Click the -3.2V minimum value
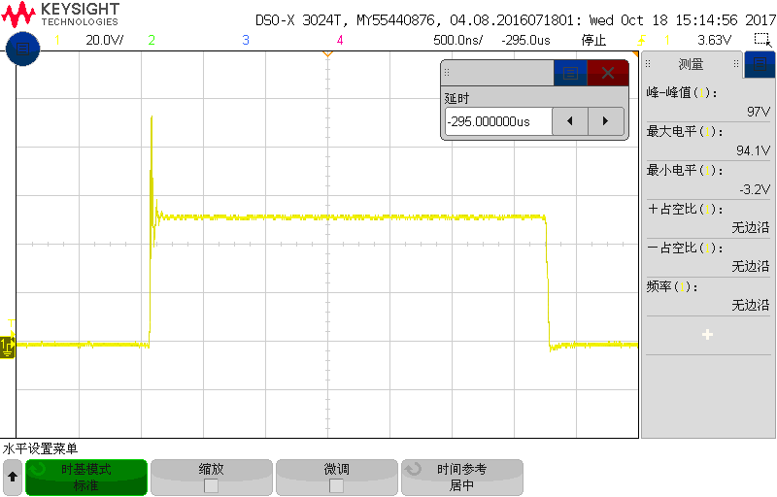 coord(755,189)
